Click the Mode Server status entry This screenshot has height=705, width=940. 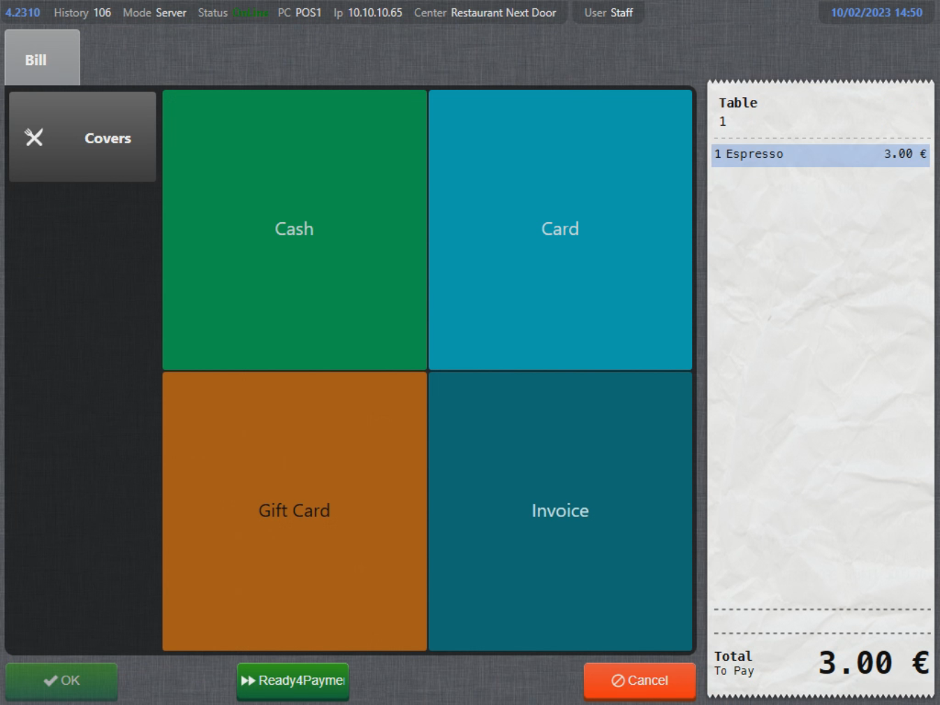point(154,13)
